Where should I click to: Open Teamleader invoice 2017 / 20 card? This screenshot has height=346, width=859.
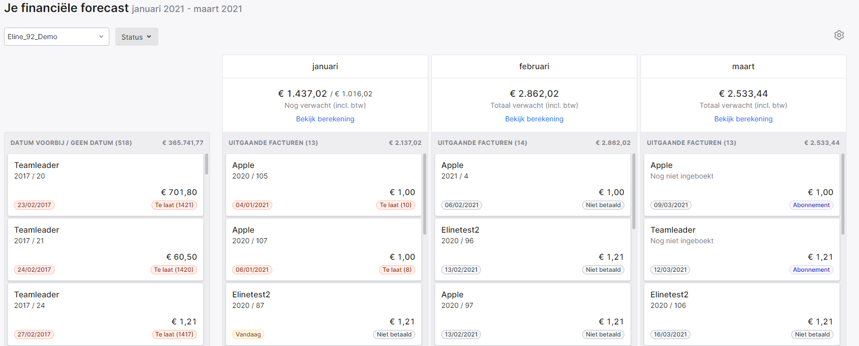[105, 185]
